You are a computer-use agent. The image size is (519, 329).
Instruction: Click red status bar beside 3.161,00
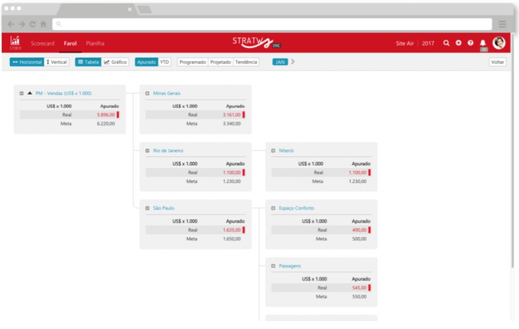244,115
